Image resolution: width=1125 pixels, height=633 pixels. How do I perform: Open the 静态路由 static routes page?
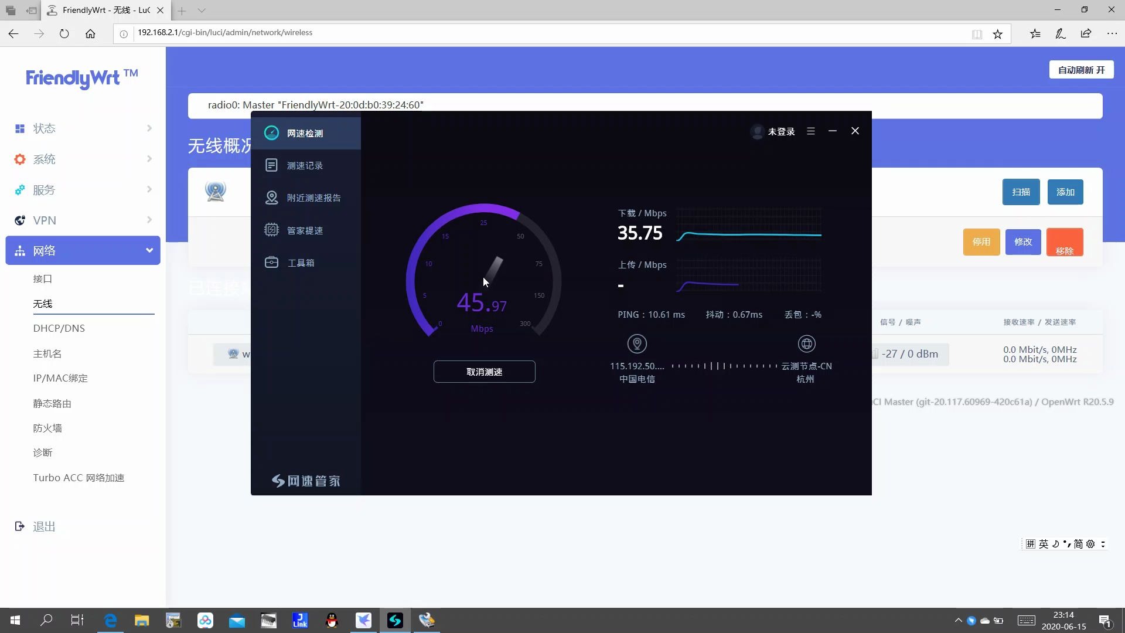point(52,403)
